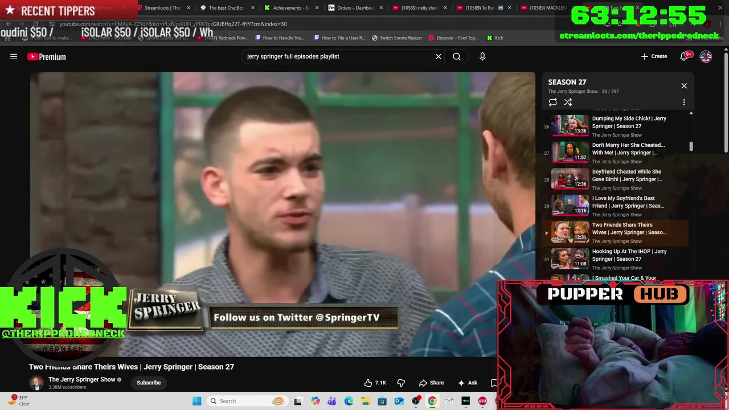Launch Copilot from the taskbar

(x=315, y=401)
